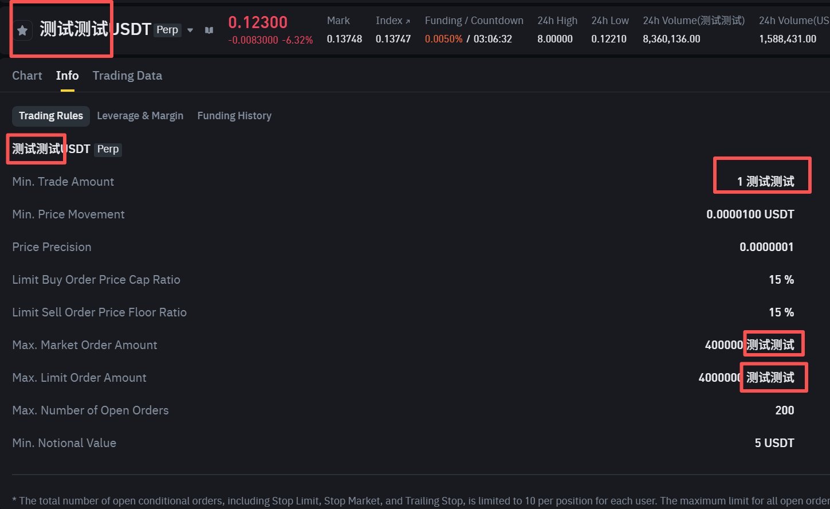830x509 pixels.
Task: Add pair to favorites with star icon
Action: (22, 30)
